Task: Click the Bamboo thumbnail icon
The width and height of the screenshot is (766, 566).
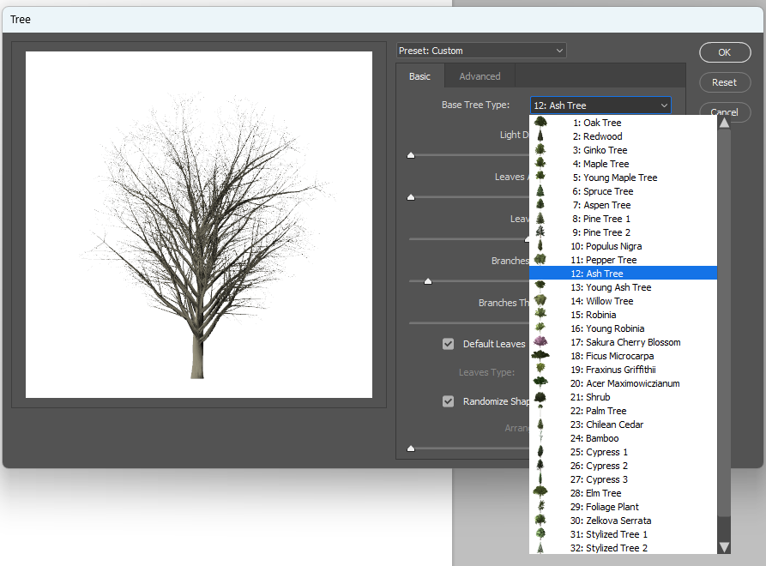Action: (x=540, y=437)
